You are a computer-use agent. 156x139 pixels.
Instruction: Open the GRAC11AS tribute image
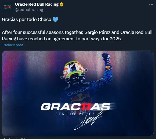78,93
